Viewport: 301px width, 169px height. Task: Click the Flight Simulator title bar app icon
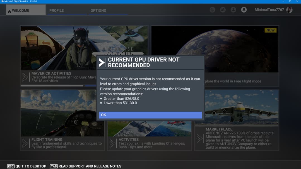pyautogui.click(x=3, y=1)
